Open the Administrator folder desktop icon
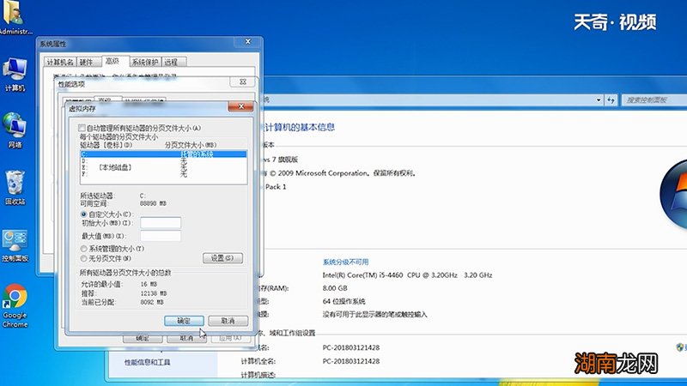 point(14,17)
